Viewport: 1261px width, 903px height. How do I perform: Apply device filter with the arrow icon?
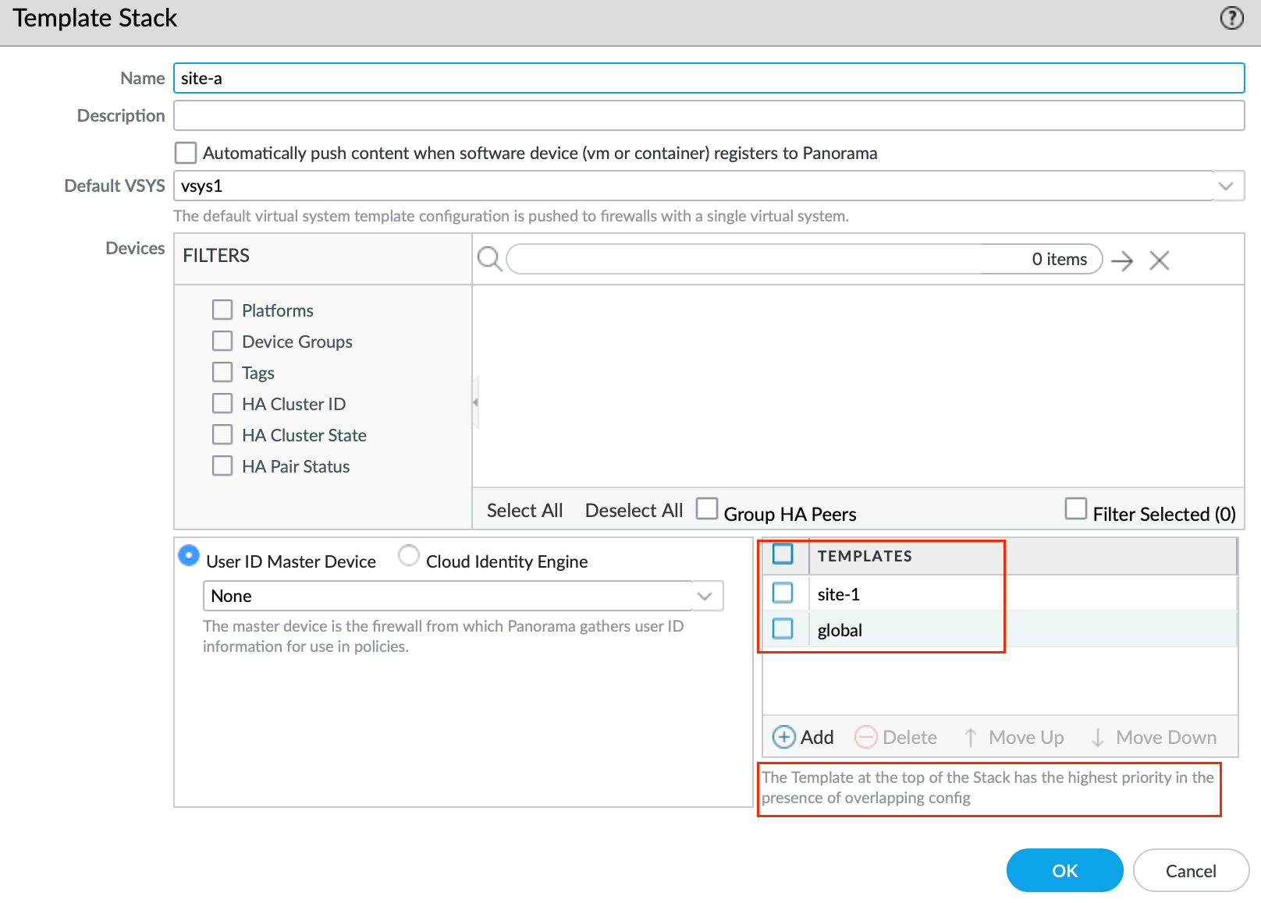pyautogui.click(x=1122, y=260)
